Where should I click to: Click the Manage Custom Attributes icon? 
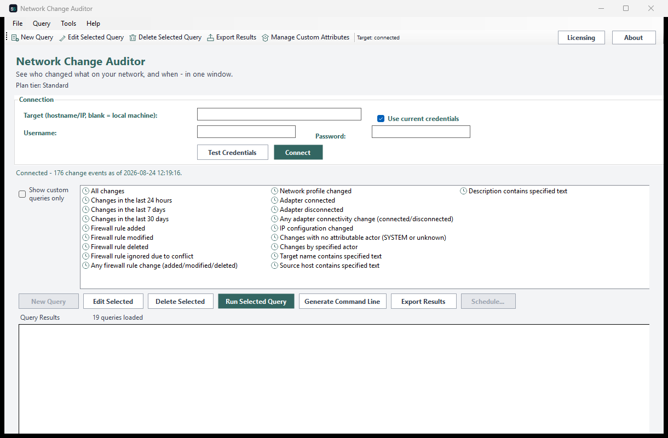coord(266,38)
